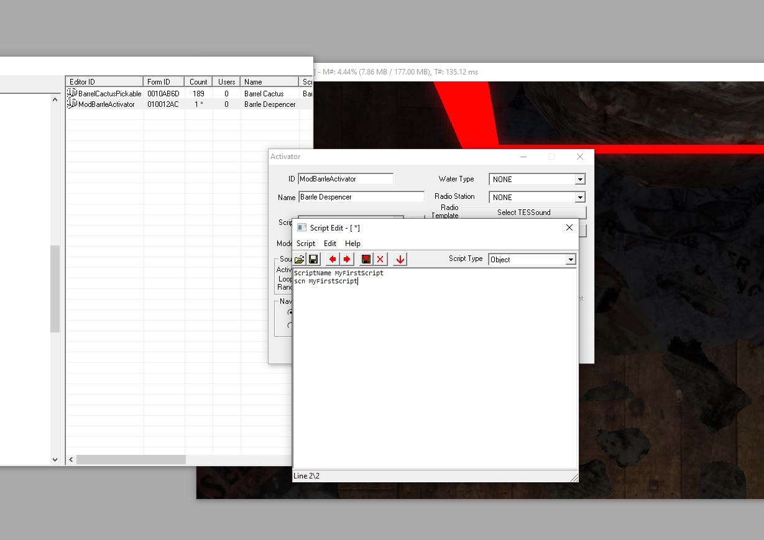Click the red down arrow toolbar icon
The image size is (764, 540).
(x=400, y=259)
